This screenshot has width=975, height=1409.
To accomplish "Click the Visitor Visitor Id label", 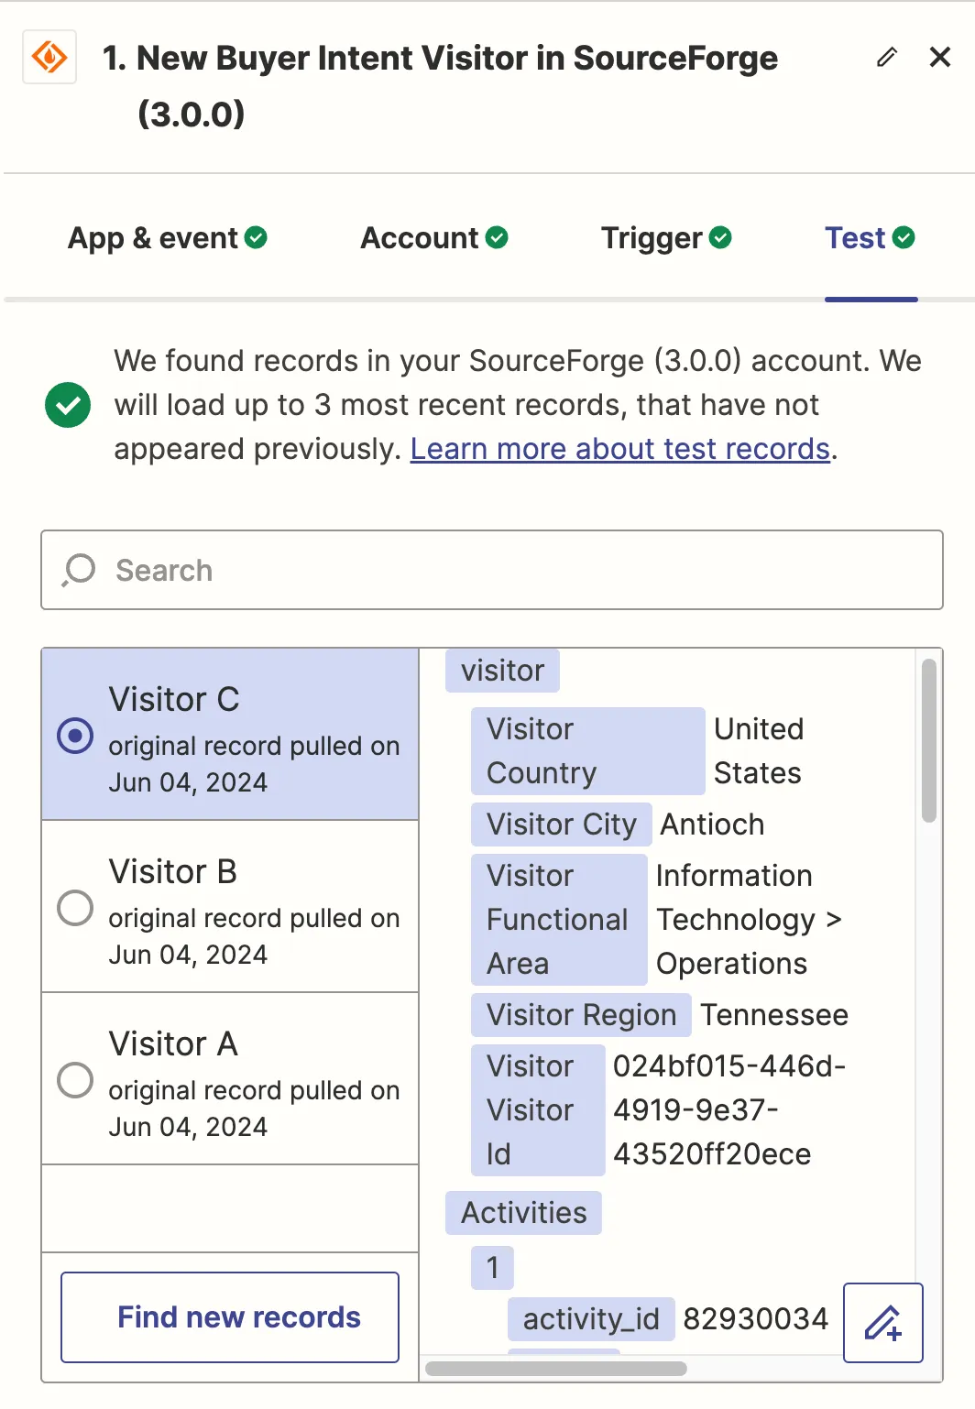I will point(538,1110).
